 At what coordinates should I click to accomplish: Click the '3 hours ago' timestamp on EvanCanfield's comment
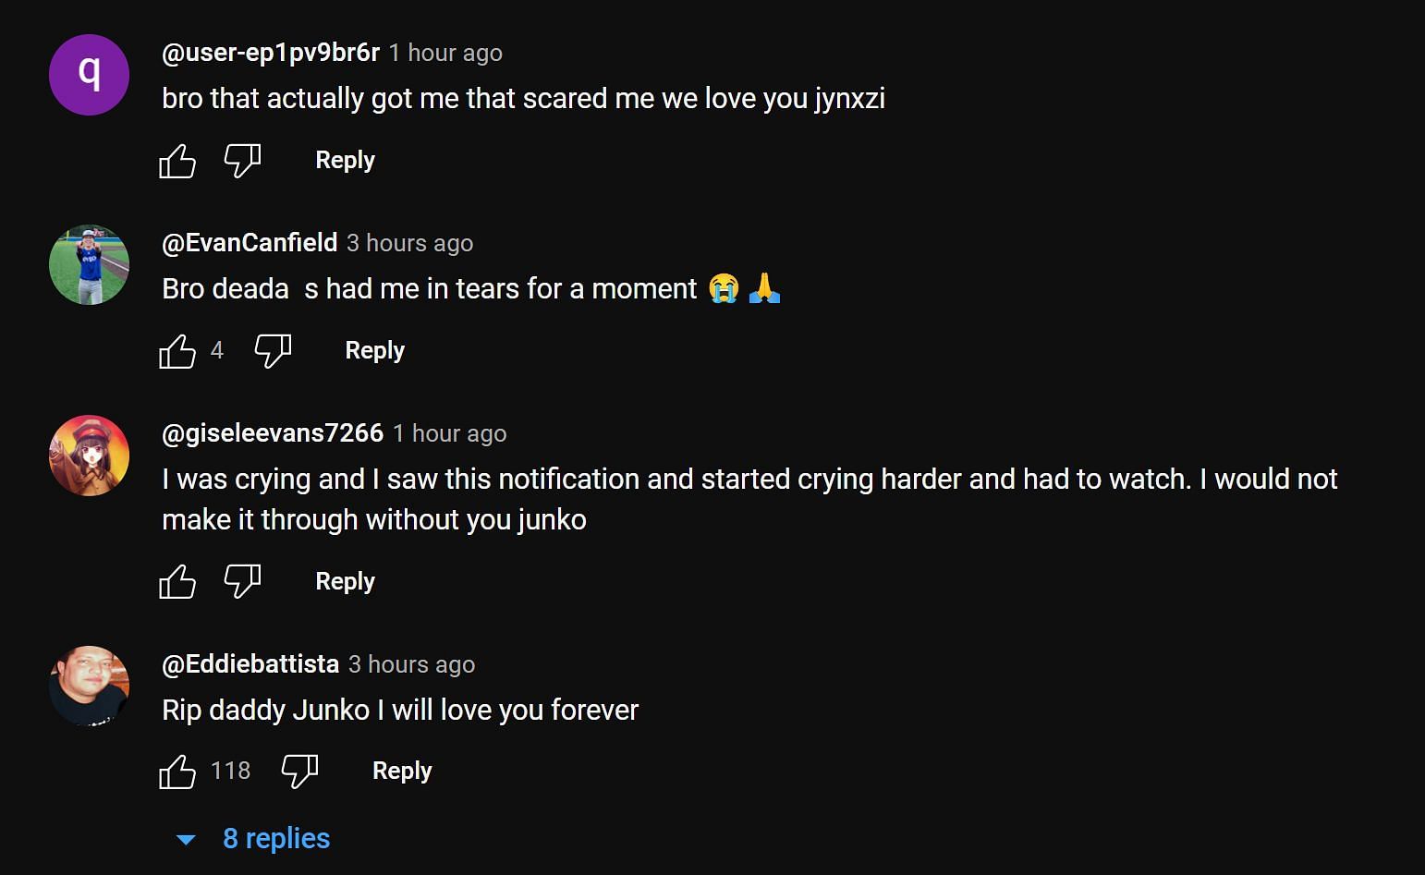[x=409, y=243]
